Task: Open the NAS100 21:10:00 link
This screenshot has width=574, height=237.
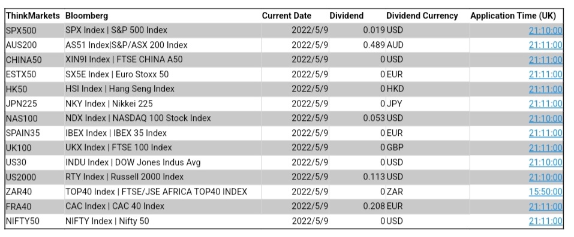Action: (545, 118)
